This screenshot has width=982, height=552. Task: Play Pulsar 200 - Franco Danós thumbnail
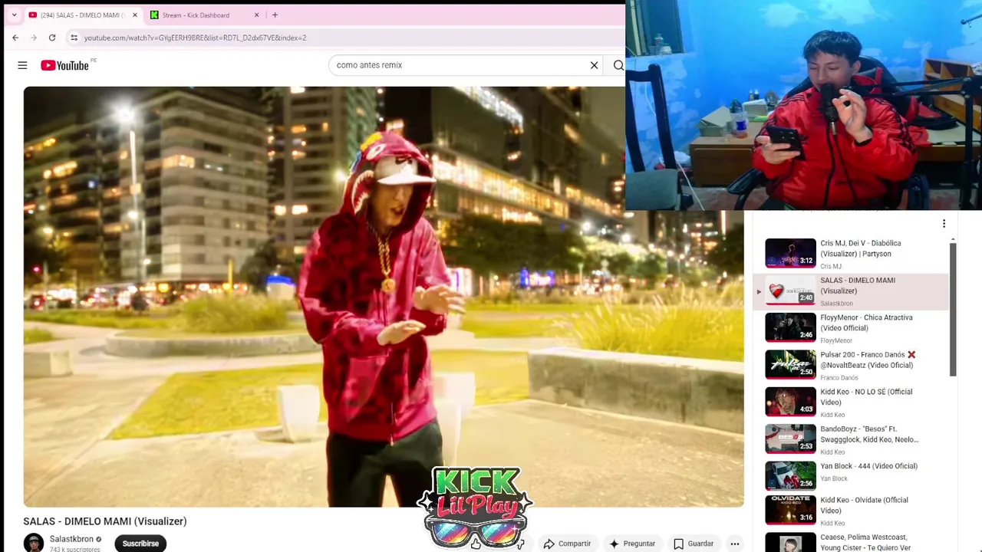point(790,365)
